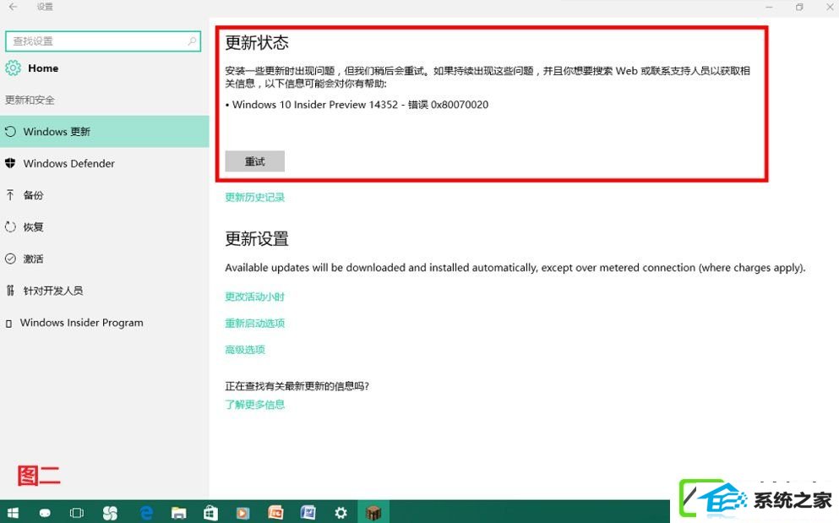Open the pinwheel app on the taskbar
This screenshot has height=523, width=839.
pos(110,513)
